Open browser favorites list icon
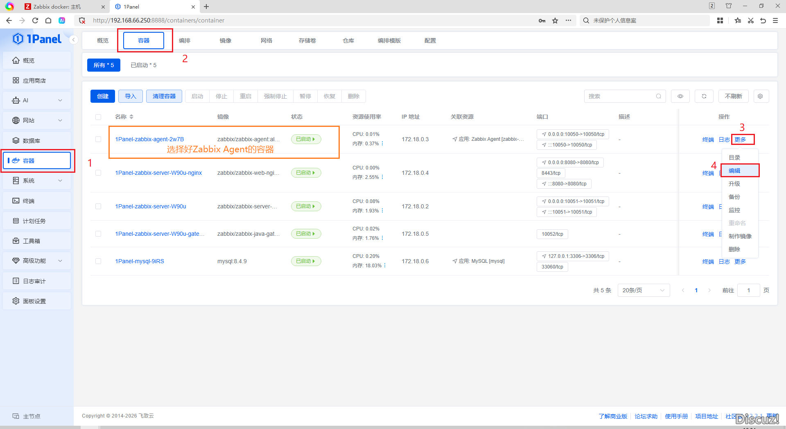Viewport: 786px width, 429px height. point(738,20)
